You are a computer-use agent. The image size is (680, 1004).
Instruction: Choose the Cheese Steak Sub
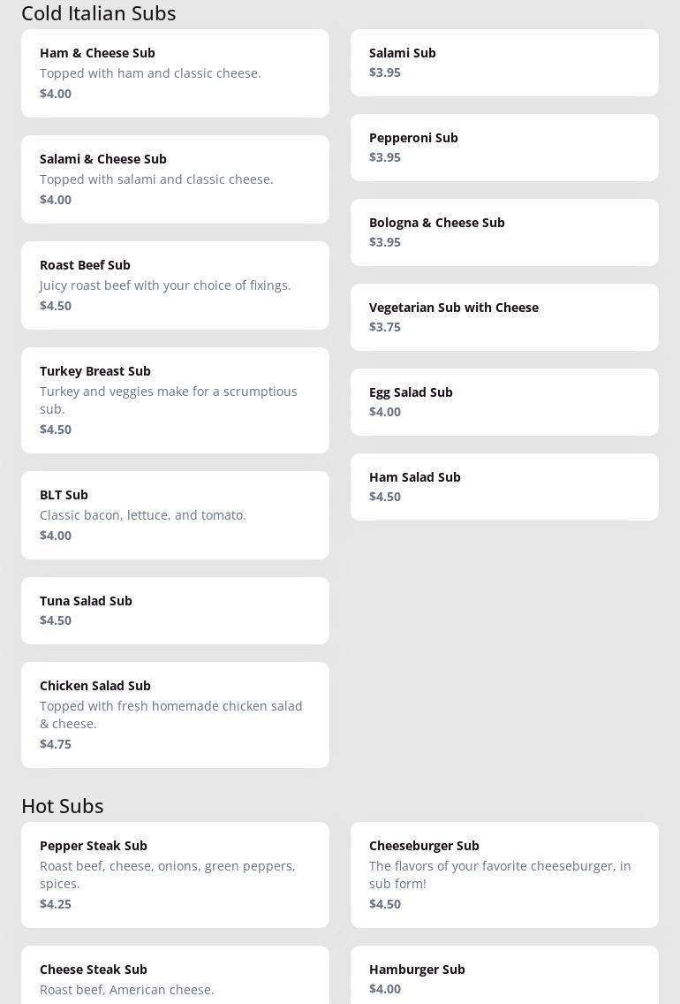[175, 978]
